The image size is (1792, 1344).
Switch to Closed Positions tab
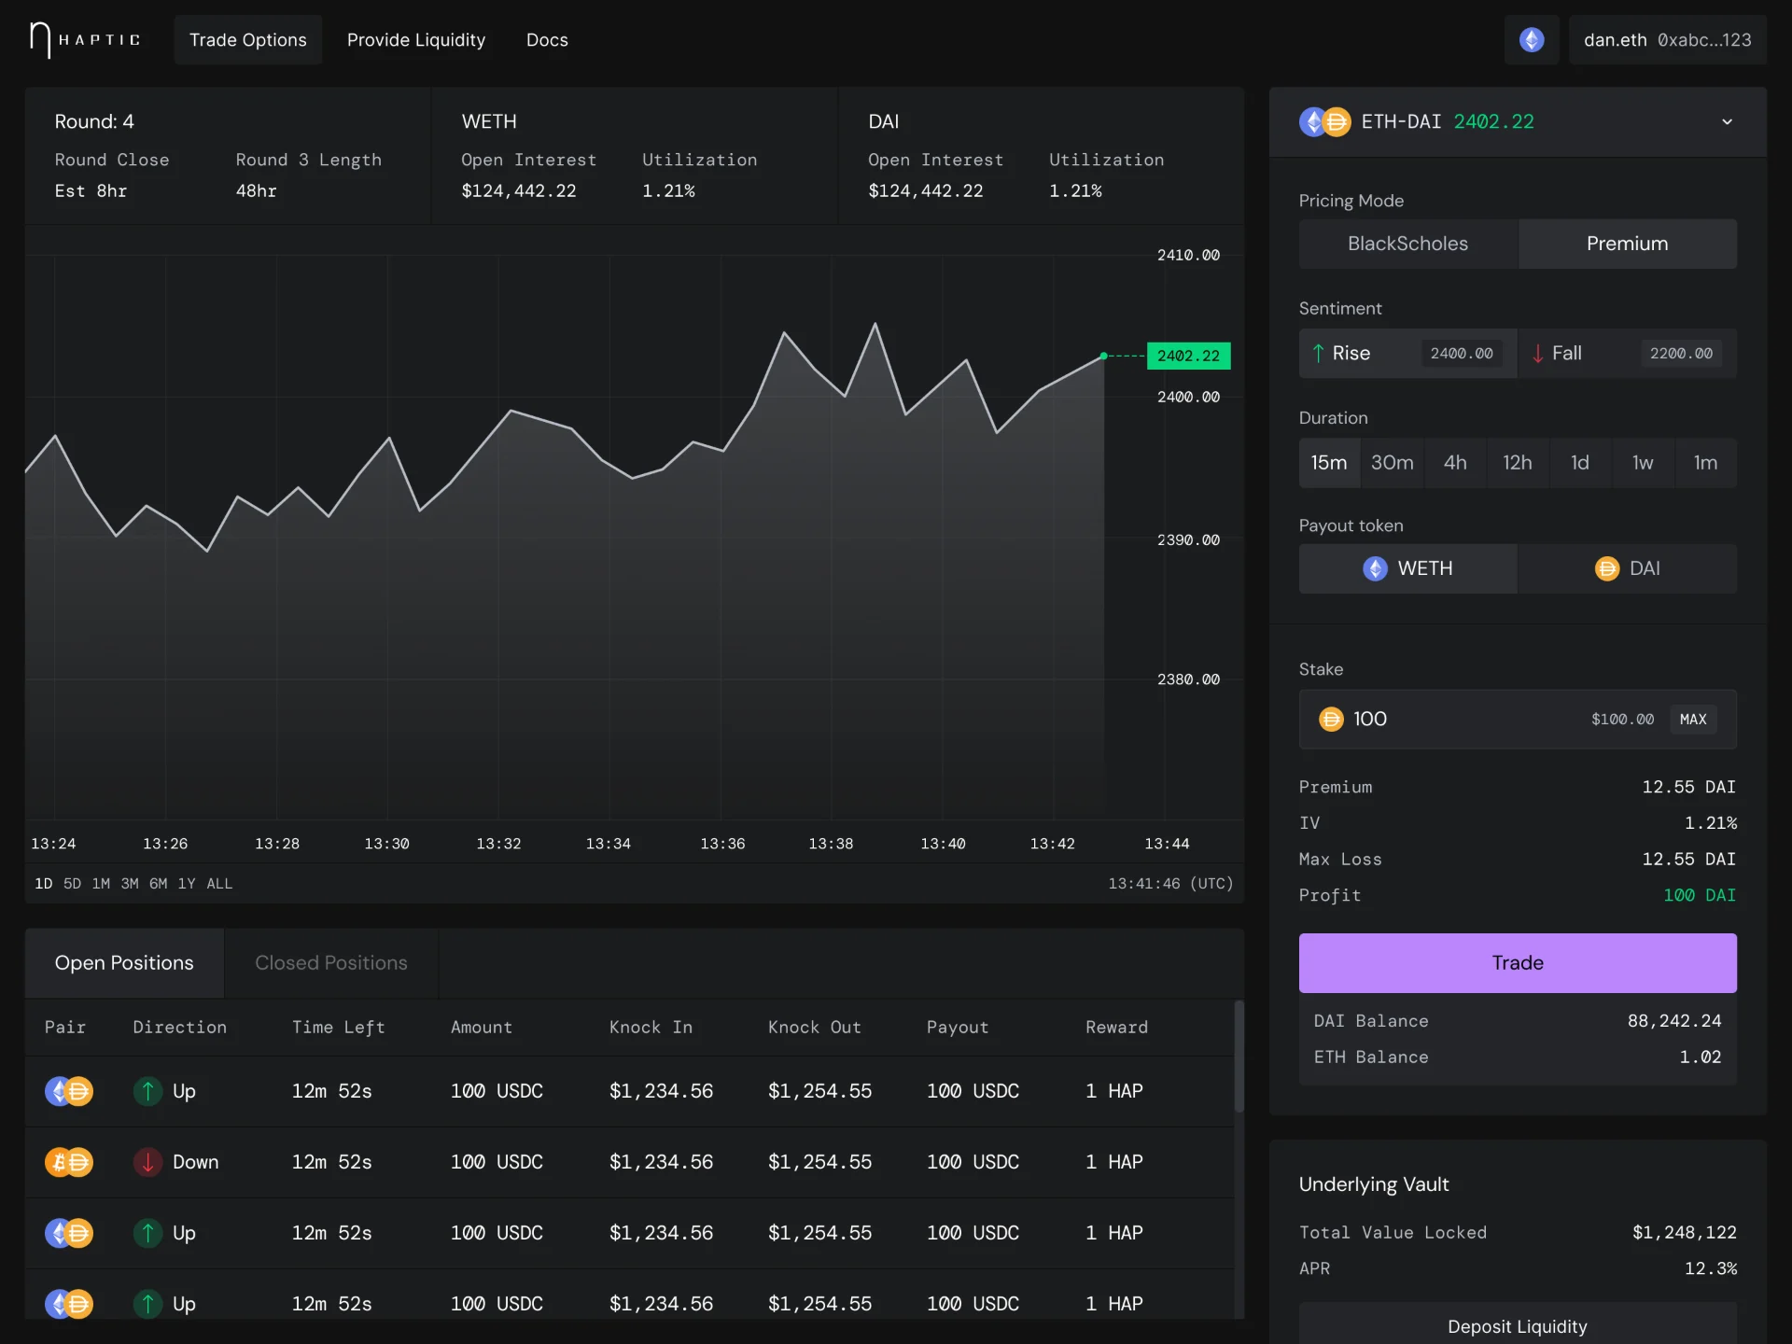tap(331, 963)
